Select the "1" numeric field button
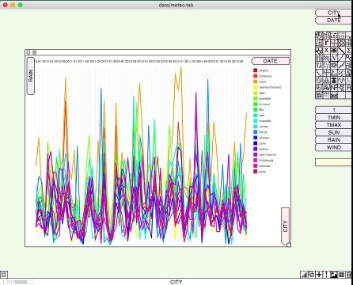The width and height of the screenshot is (353, 285). coord(333,110)
